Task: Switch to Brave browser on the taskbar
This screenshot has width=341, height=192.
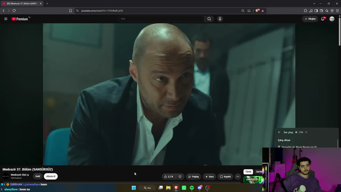Action: [x=176, y=188]
